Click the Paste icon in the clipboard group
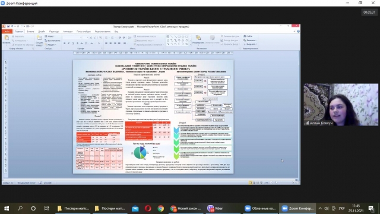Viewport: 380px width, 214px height. (x=7, y=39)
